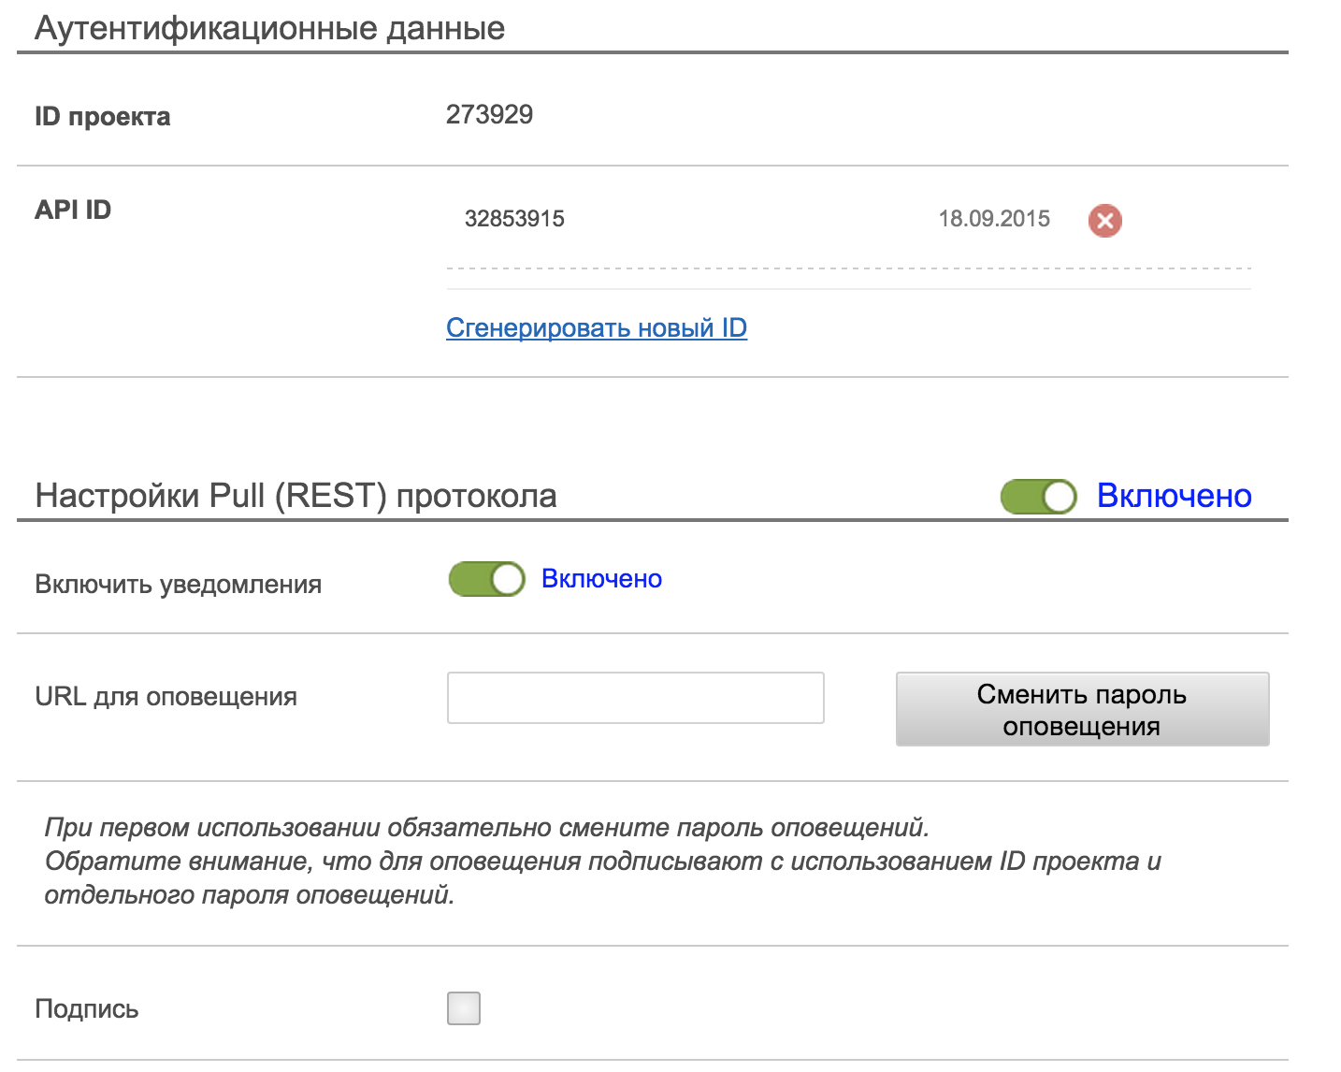Check the 'Подпись' checkbox
The height and width of the screenshot is (1072, 1341).
point(464,1008)
